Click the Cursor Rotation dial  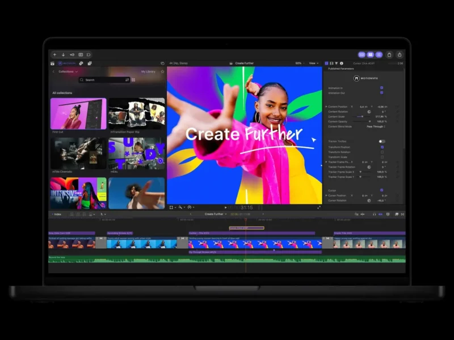369,201
